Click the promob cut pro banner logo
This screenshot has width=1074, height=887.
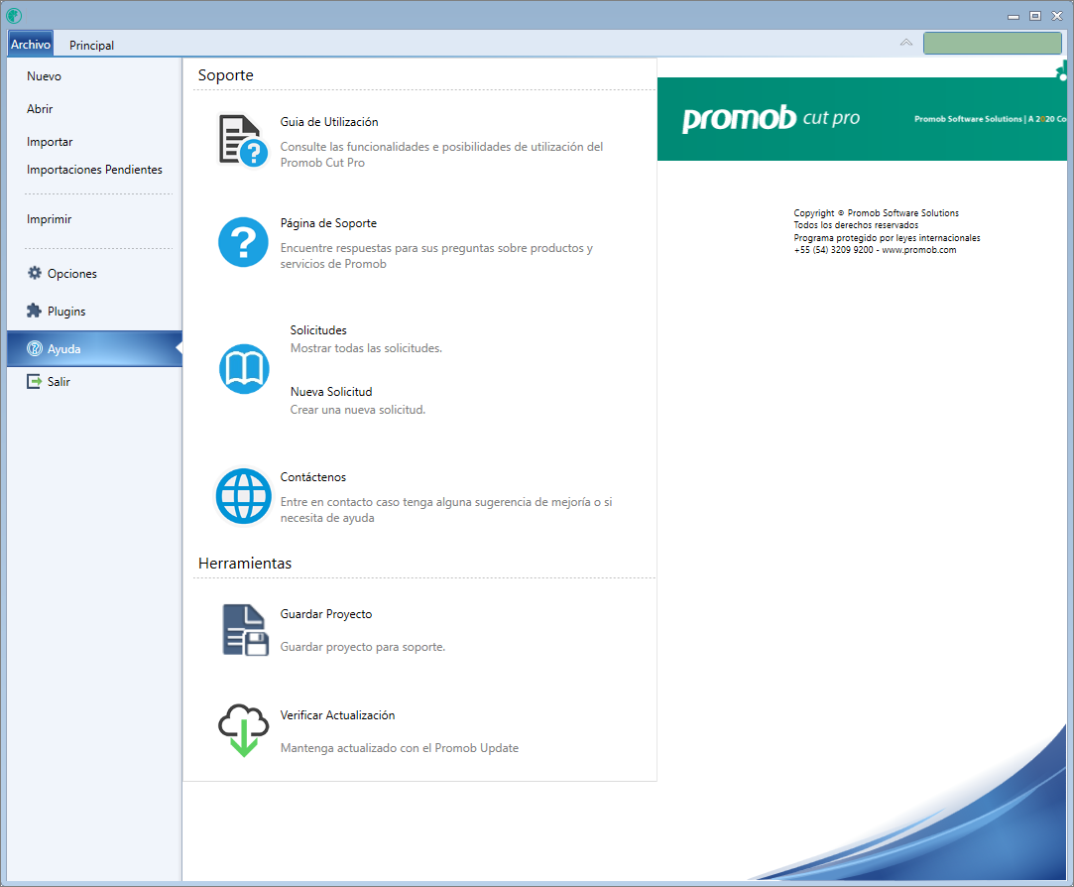pyautogui.click(x=771, y=118)
